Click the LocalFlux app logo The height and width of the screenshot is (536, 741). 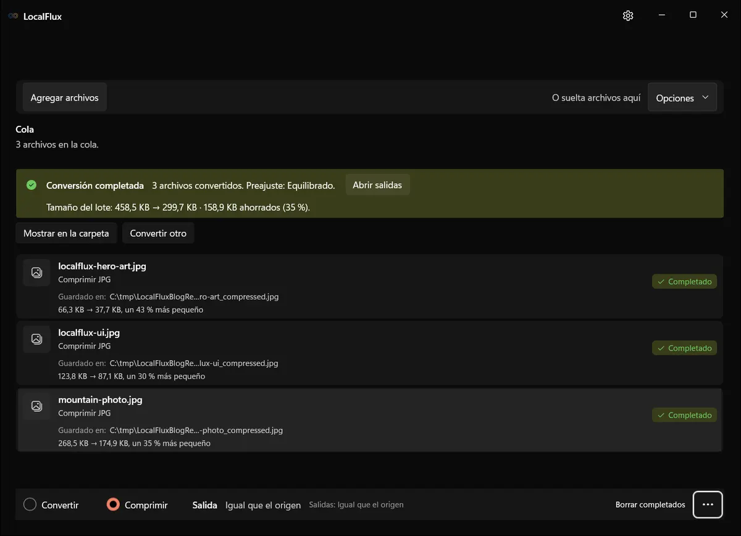pos(13,17)
